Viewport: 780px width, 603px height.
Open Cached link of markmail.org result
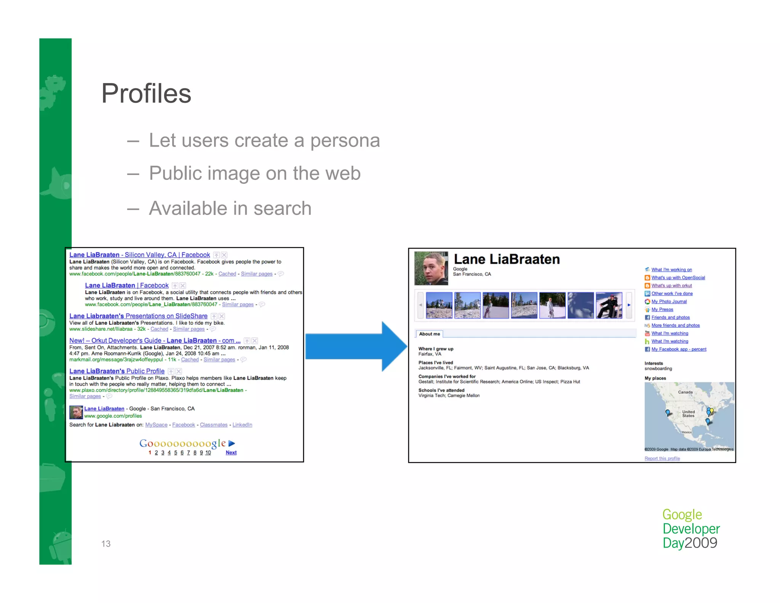[x=190, y=359]
